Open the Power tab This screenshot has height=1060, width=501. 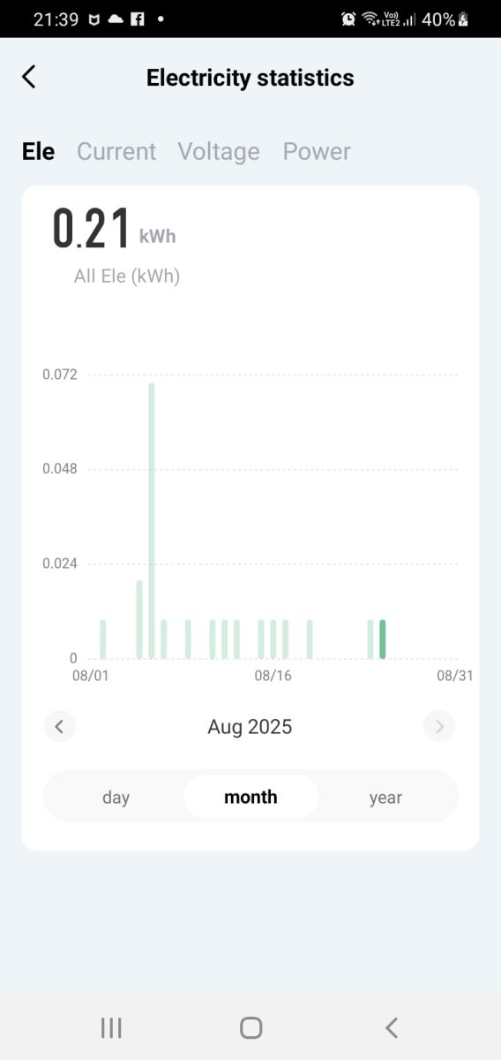317,151
